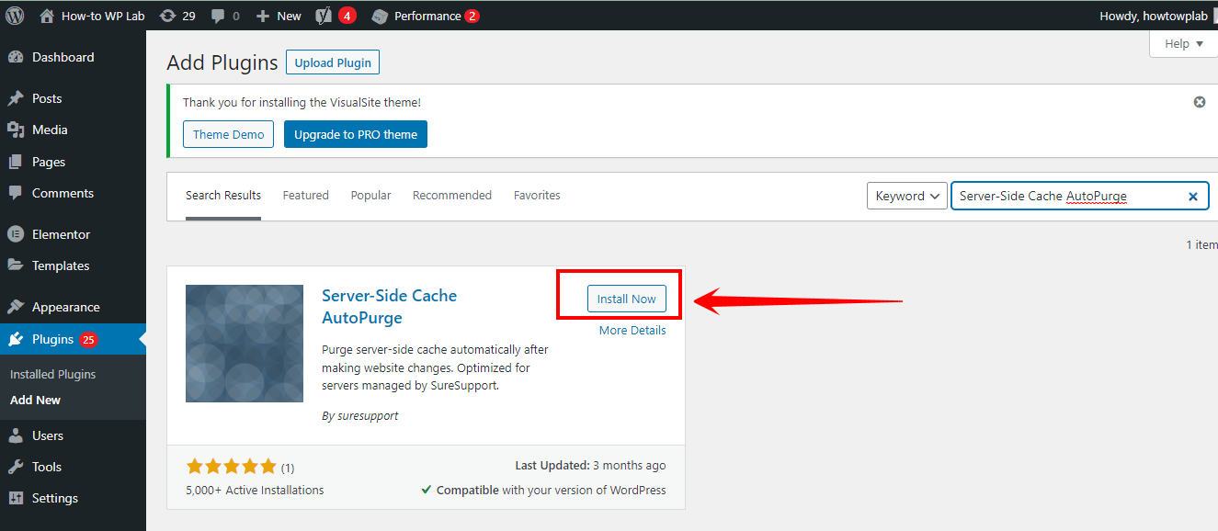This screenshot has height=531, width=1218.
Task: Open the Users menu
Action: [x=73, y=435]
